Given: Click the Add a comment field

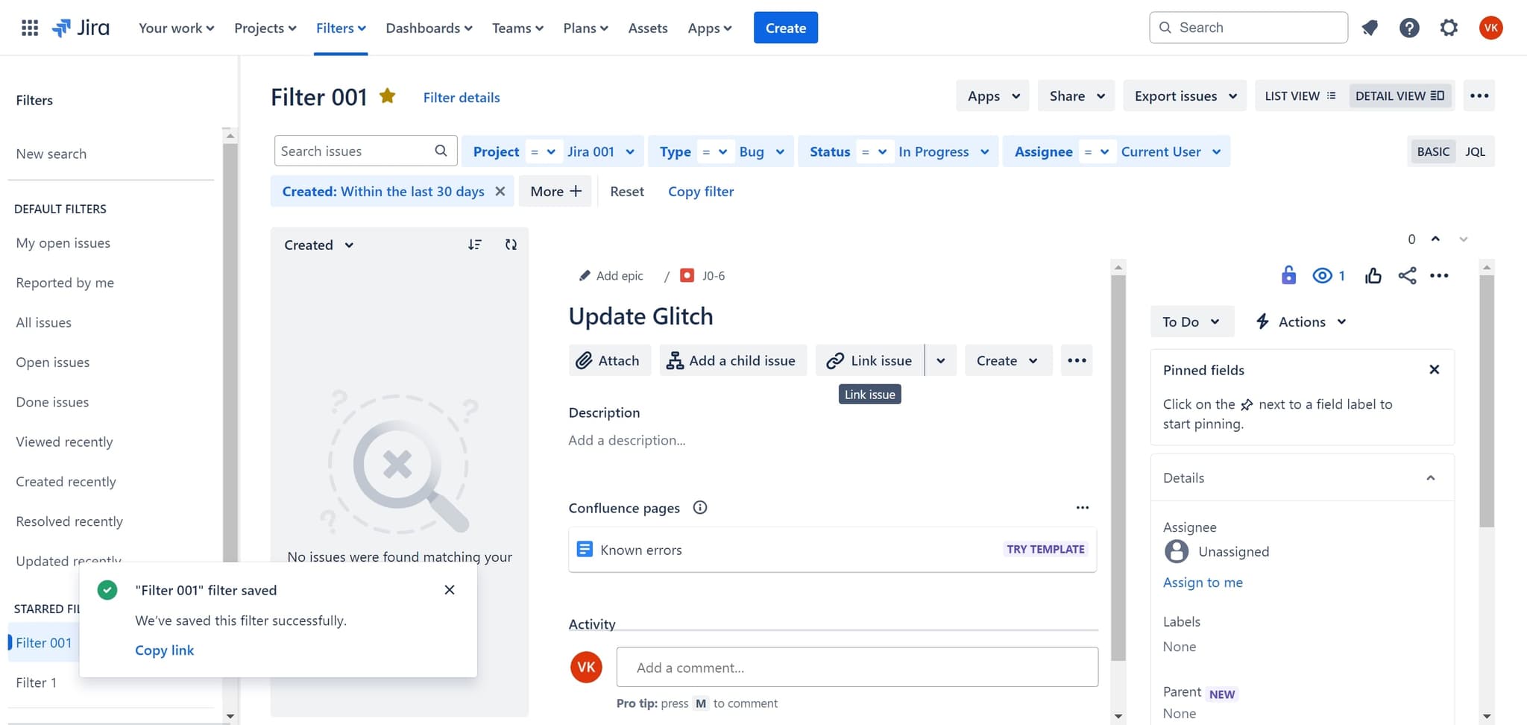Looking at the screenshot, I should tap(857, 668).
